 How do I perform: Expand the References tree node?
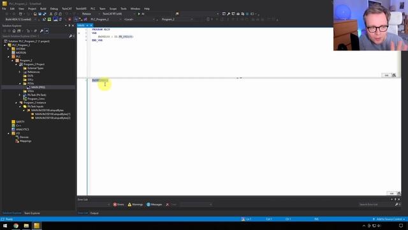pos(20,72)
